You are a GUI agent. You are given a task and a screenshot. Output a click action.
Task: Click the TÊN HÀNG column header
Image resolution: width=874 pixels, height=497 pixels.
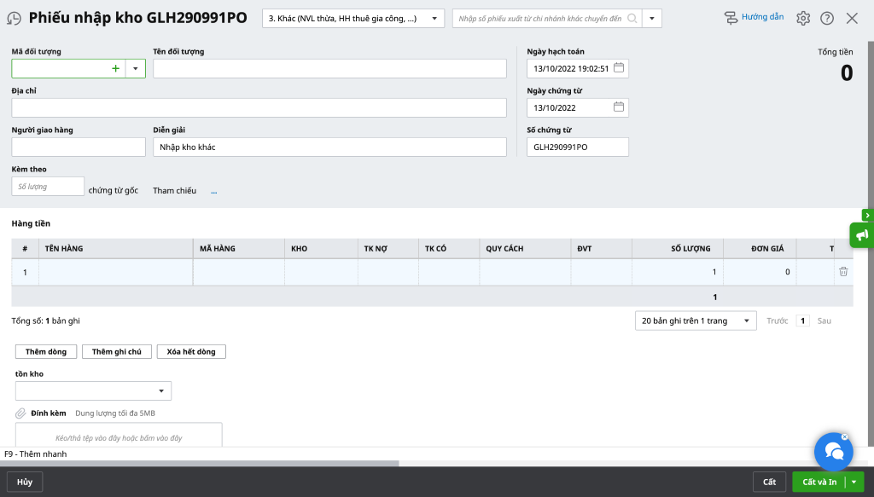coord(116,248)
